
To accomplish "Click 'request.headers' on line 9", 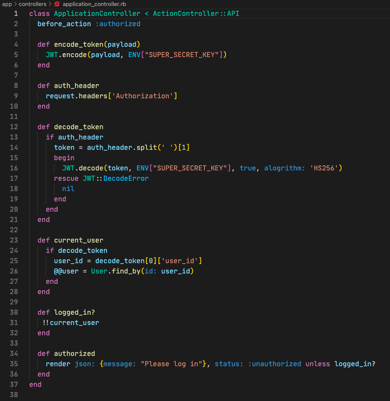I will pos(76,96).
